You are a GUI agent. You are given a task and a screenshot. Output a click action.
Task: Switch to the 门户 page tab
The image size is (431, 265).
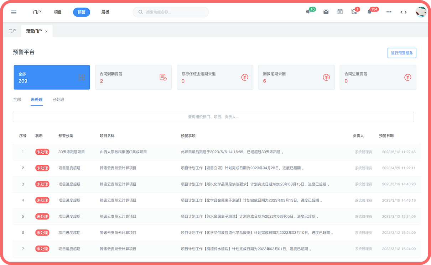pos(12,31)
